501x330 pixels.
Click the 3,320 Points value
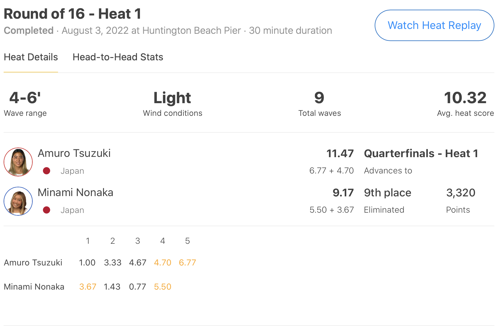point(461,193)
